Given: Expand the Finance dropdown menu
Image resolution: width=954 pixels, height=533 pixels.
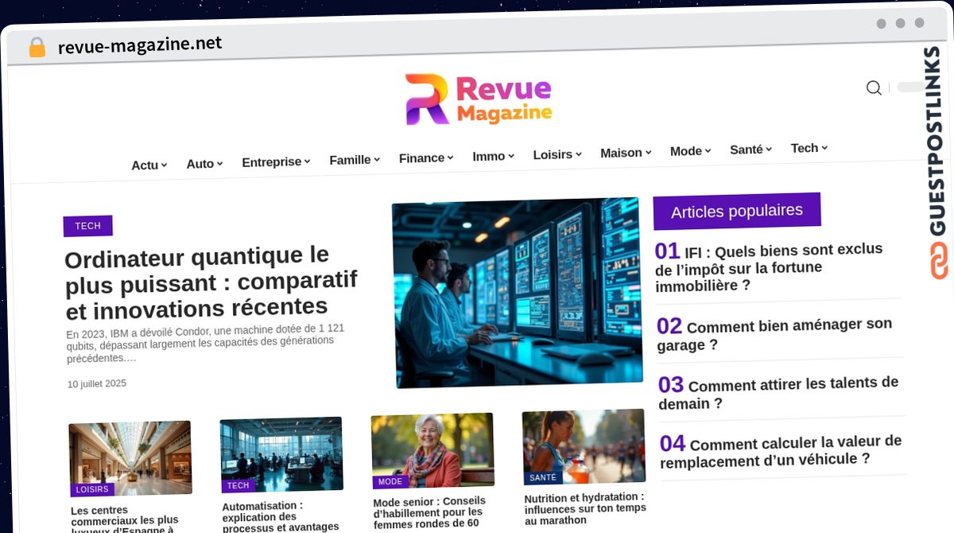Looking at the screenshot, I should pos(425,158).
